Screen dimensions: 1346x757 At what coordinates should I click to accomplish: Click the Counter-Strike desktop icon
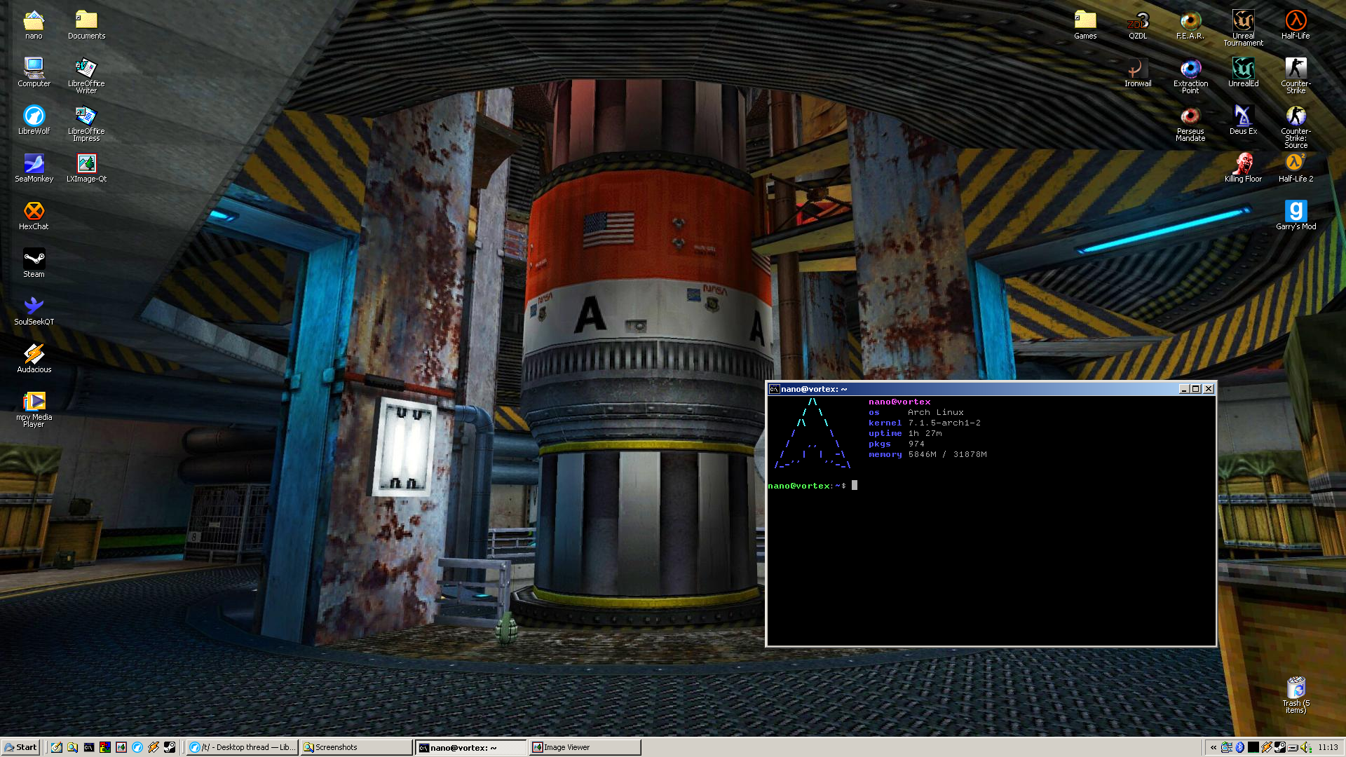[x=1296, y=76]
